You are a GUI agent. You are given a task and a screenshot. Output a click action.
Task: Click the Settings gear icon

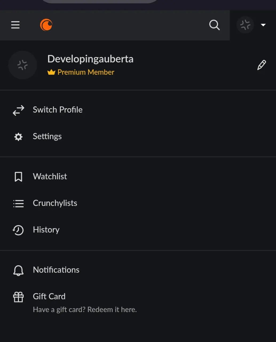(x=18, y=137)
